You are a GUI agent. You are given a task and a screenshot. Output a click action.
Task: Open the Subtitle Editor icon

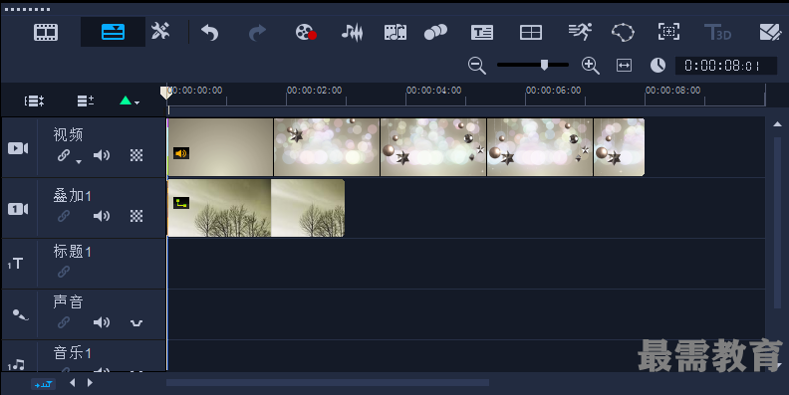(482, 33)
